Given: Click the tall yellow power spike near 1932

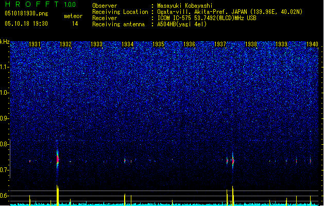Looking at the screenshot, I should click(58, 195).
